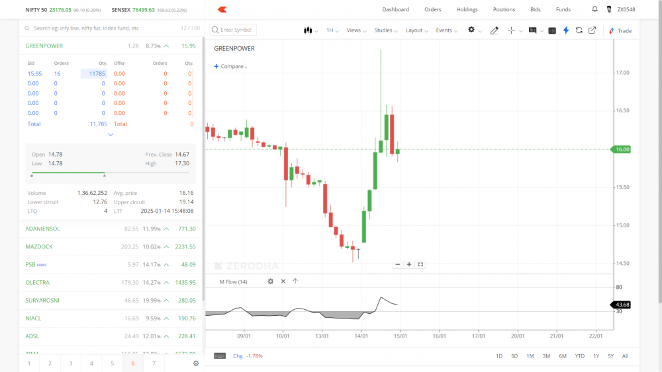The image size is (662, 372).
Task: Open the candlestick chart type icon
Action: [308, 30]
